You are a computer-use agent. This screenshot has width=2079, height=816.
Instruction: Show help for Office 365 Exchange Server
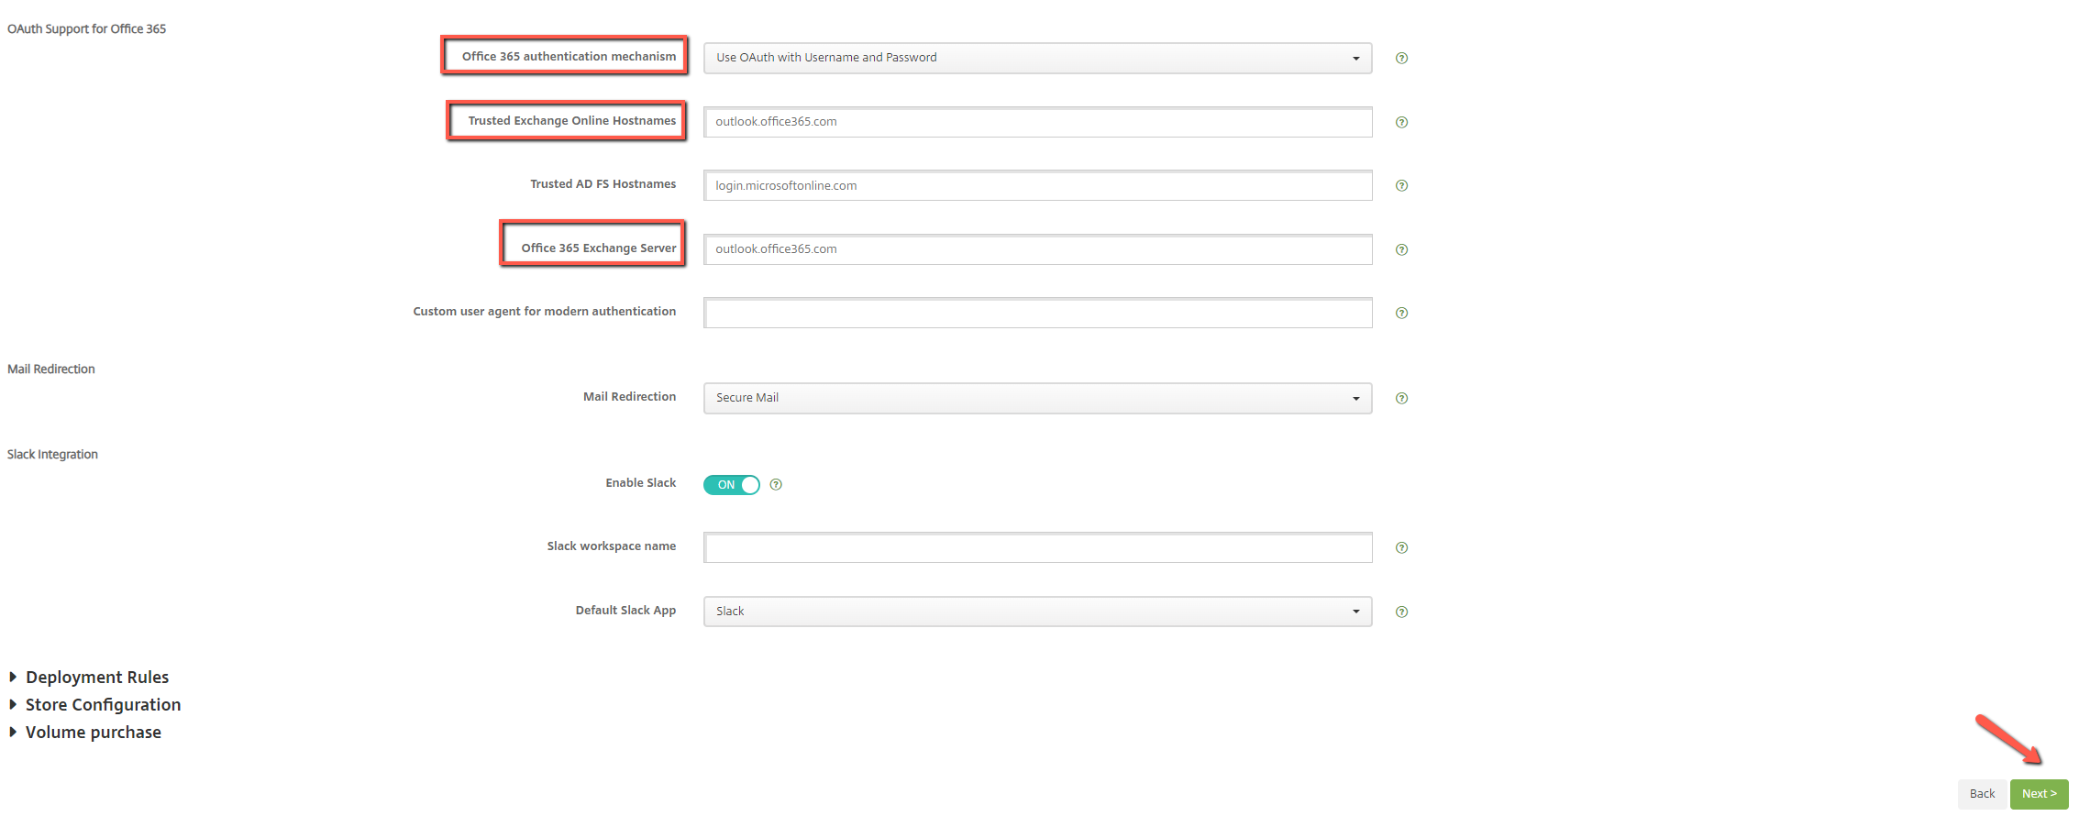pyautogui.click(x=1401, y=249)
